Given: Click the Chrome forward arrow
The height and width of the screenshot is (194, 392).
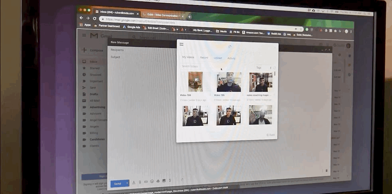Looking at the screenshot, I should [88, 18].
